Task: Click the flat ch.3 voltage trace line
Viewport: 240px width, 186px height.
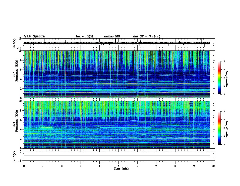Action: click(117, 156)
